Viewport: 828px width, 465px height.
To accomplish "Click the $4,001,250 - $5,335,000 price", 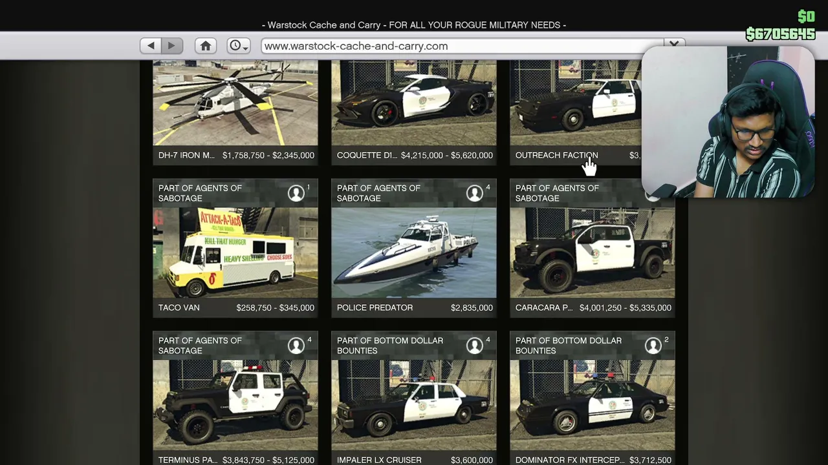I will coord(626,307).
